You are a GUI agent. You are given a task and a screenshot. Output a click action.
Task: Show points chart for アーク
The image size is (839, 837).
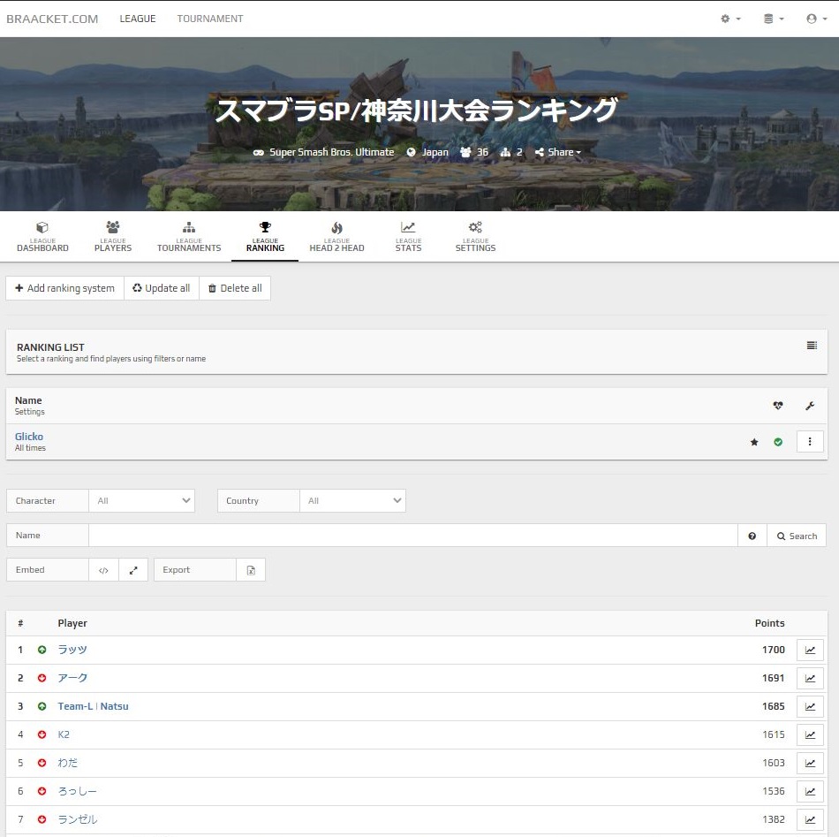click(810, 679)
